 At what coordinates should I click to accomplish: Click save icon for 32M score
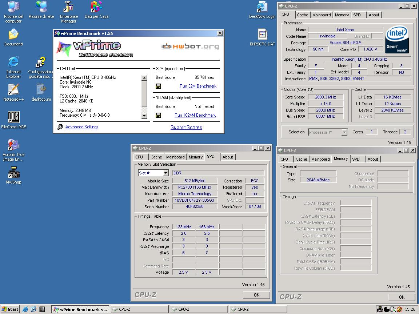click(x=158, y=86)
